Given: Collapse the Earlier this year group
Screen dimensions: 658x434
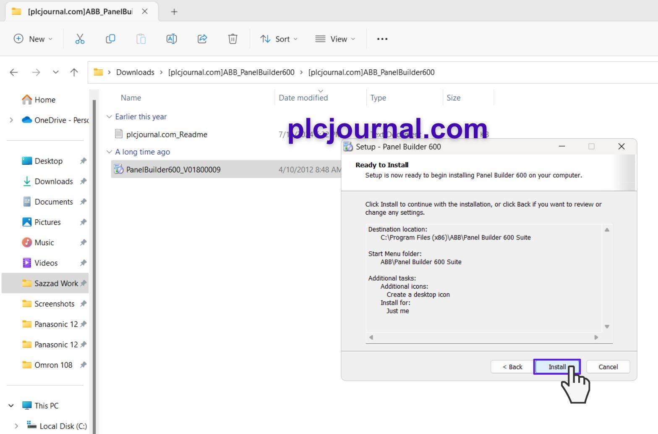Looking at the screenshot, I should pos(110,117).
